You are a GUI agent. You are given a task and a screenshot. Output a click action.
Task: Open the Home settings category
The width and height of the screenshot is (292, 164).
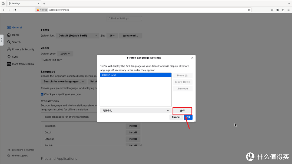pyautogui.click(x=13, y=35)
